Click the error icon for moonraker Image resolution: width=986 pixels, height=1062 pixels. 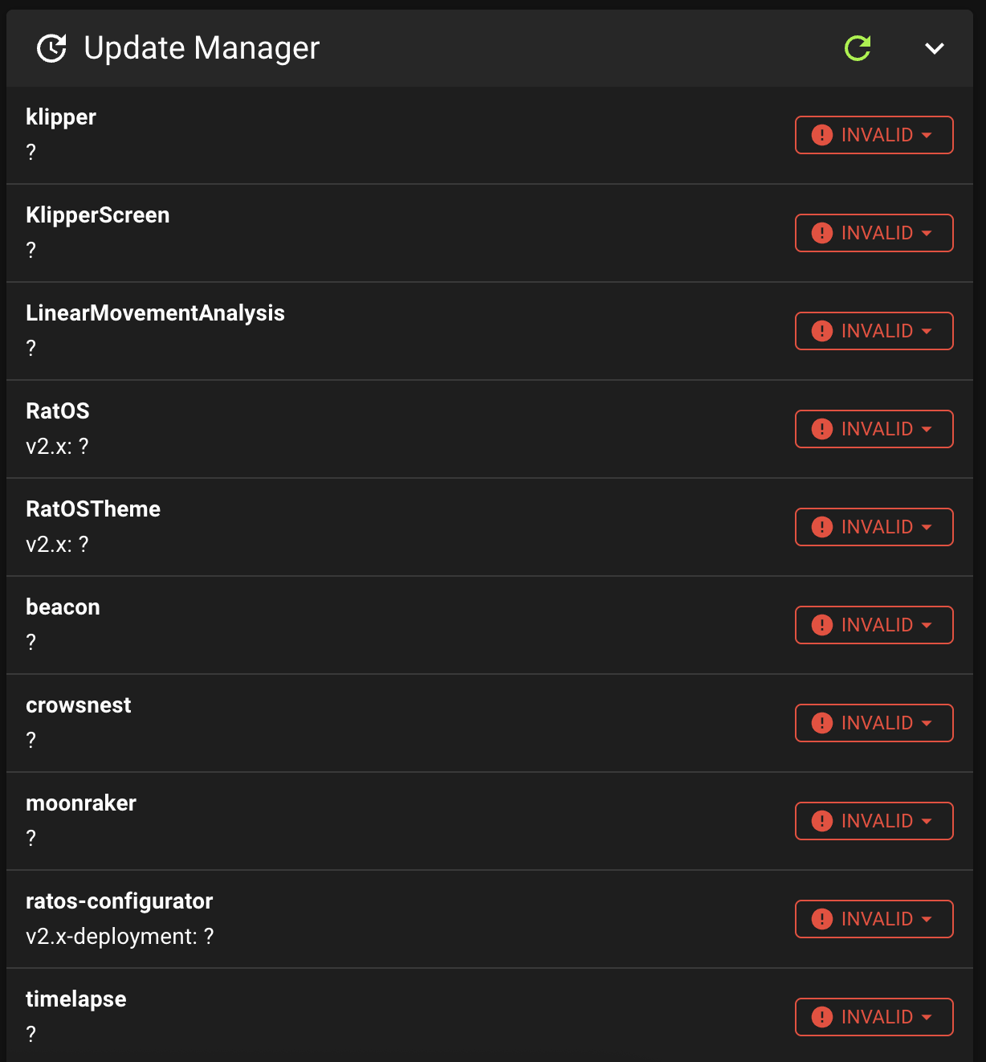tap(822, 821)
